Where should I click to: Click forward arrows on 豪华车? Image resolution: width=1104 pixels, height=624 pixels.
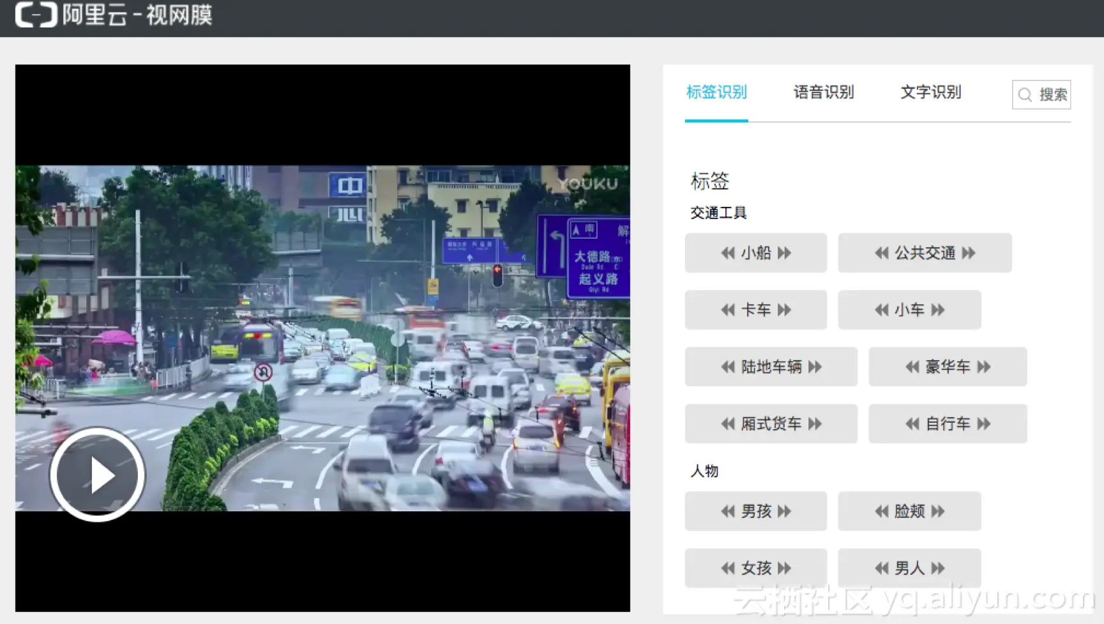tap(984, 367)
